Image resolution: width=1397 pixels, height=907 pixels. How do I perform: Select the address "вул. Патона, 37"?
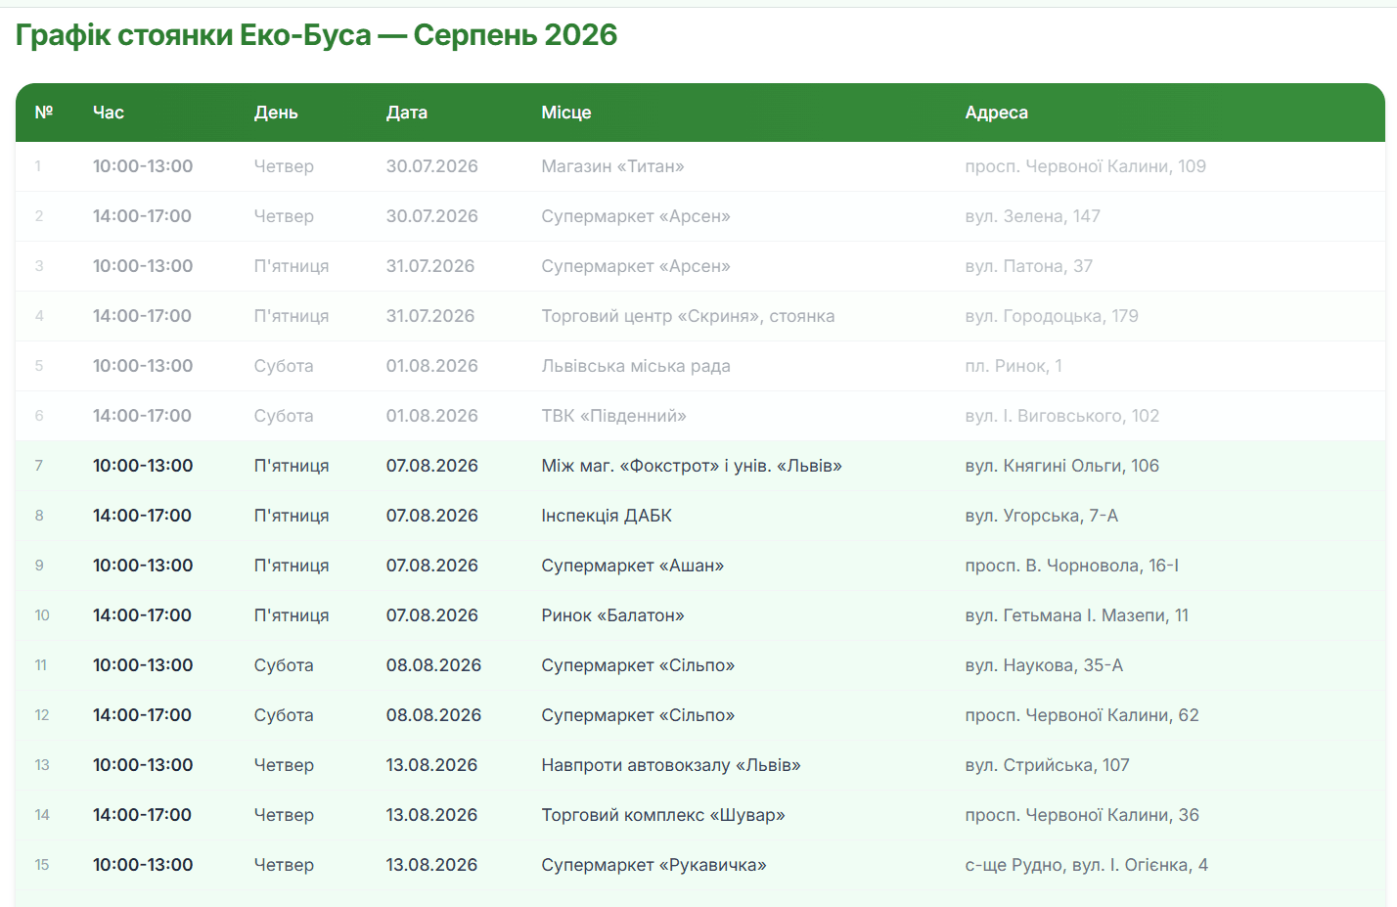(1029, 266)
